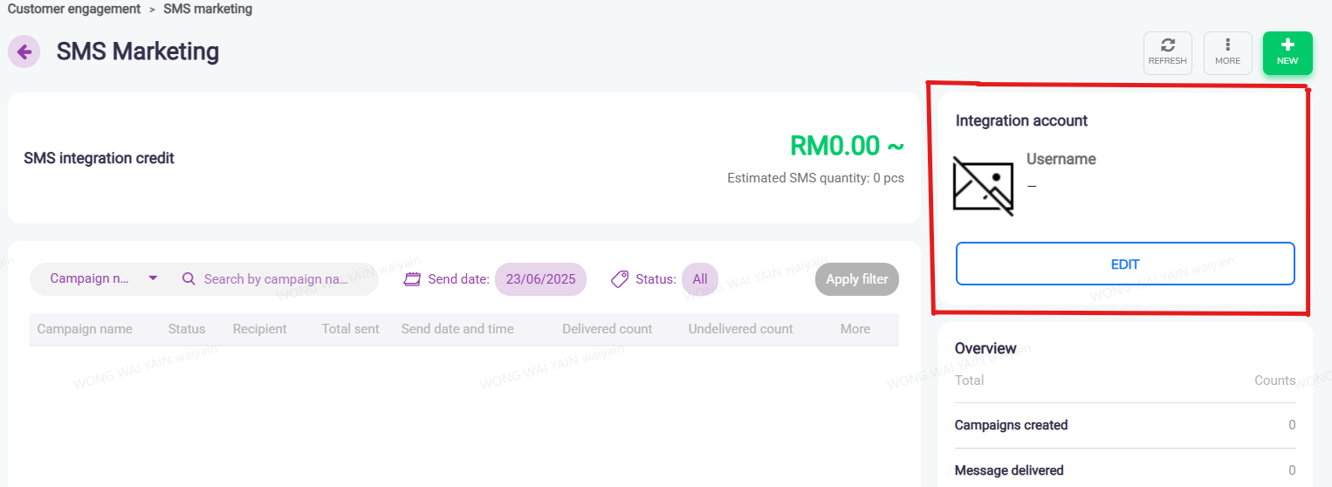Click the Total sent column header
Screen dimensions: 1332x487
click(x=350, y=329)
